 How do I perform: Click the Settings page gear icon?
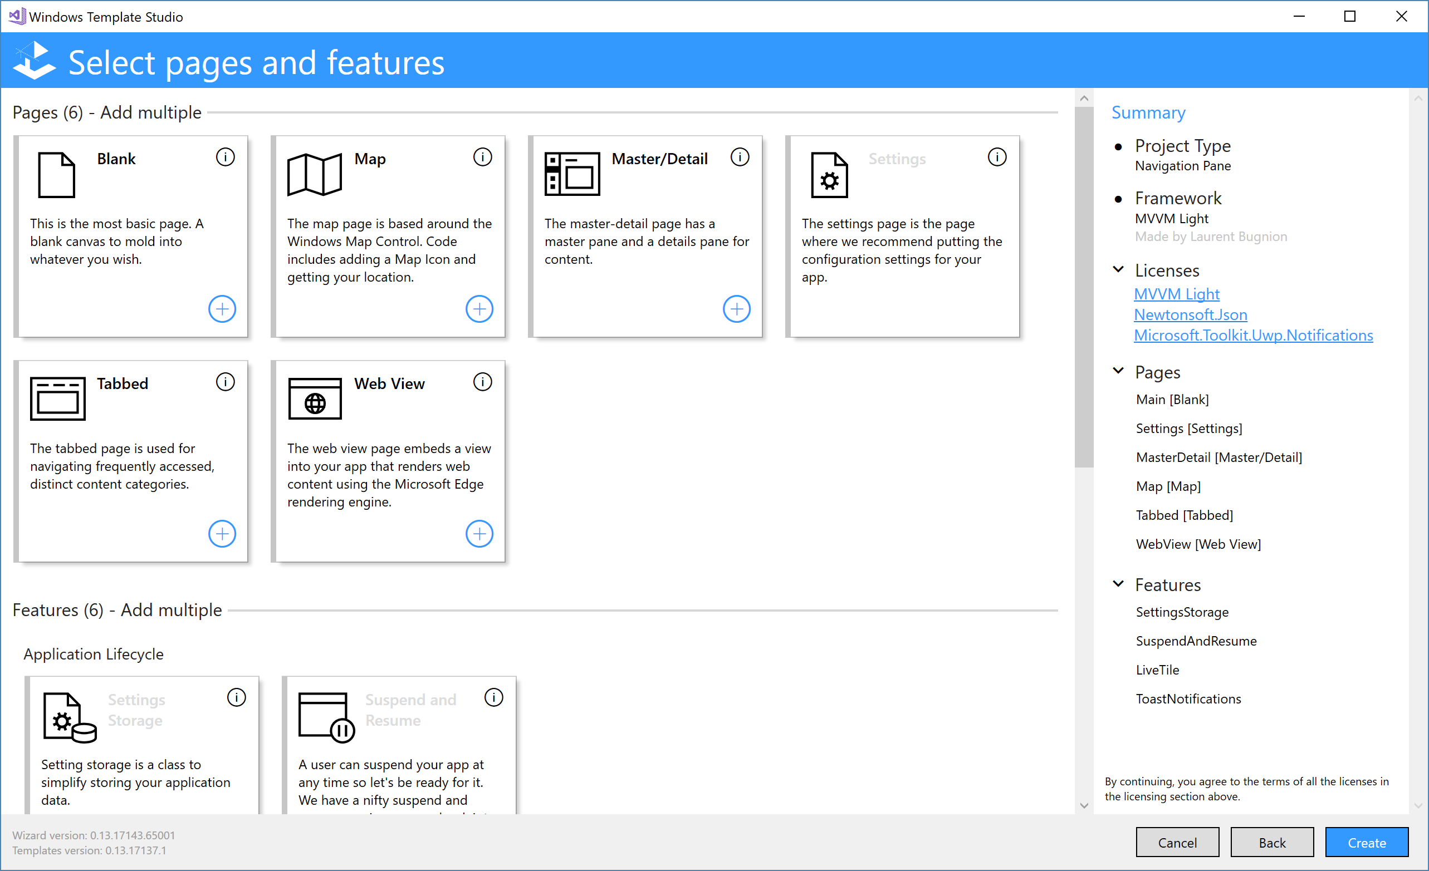click(x=829, y=175)
